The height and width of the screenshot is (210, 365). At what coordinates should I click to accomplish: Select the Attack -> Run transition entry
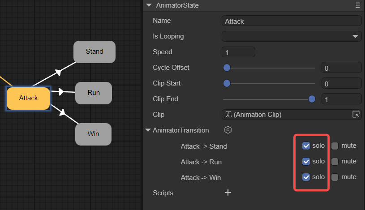[201, 162]
